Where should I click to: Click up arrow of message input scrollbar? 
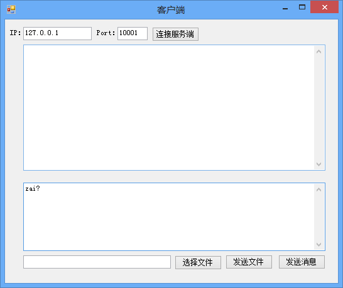[x=319, y=189]
